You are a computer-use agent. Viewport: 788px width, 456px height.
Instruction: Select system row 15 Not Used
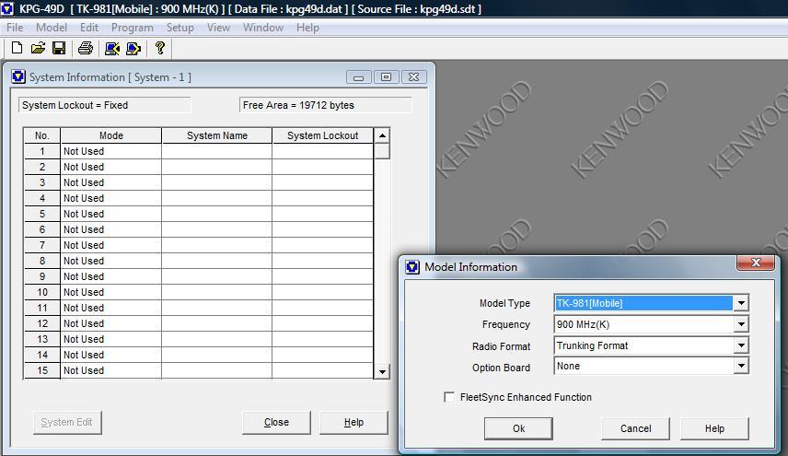[x=110, y=370]
